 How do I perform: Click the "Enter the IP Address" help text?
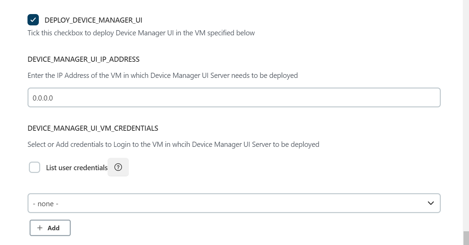[163, 75]
